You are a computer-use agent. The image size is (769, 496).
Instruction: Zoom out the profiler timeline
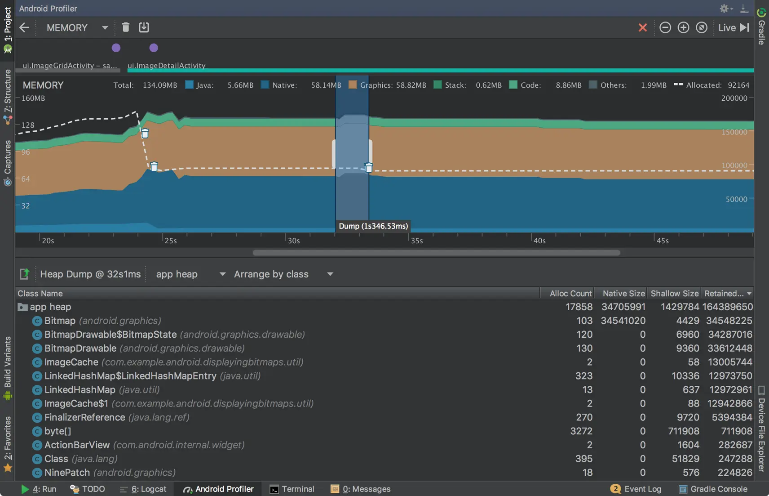665,28
